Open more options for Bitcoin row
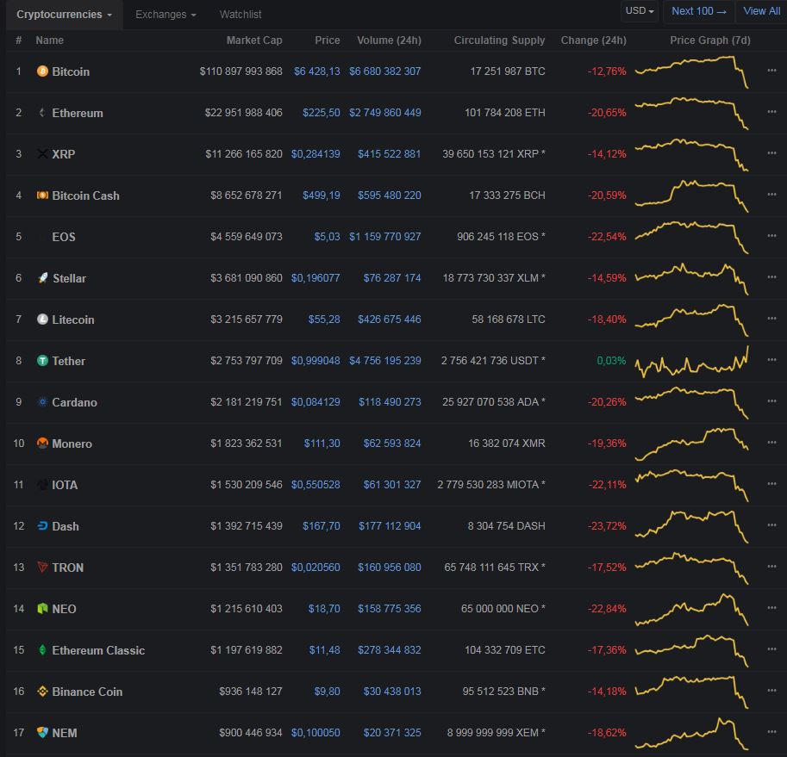The image size is (787, 757). click(772, 71)
